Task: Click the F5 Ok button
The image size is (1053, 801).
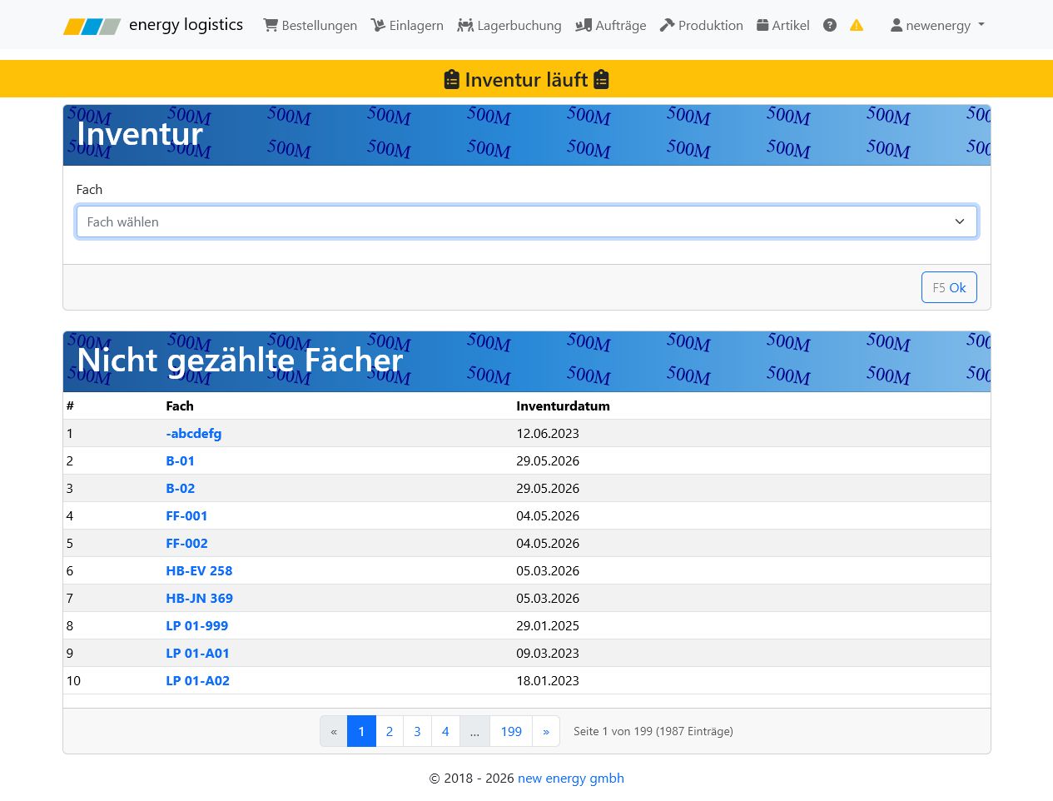Action: [949, 287]
